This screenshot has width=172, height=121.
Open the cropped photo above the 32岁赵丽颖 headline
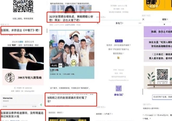pyautogui.click(x=71, y=9)
